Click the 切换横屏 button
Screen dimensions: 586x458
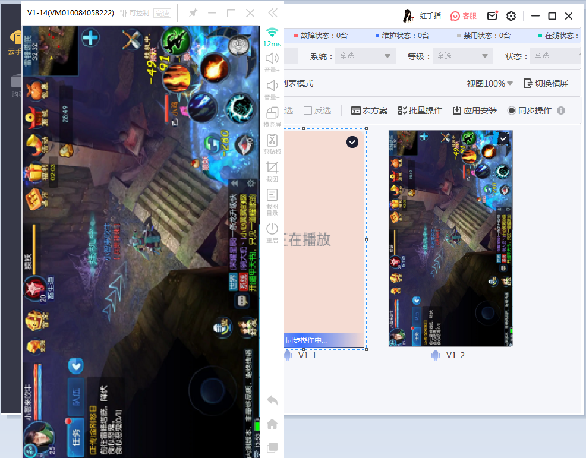point(546,83)
